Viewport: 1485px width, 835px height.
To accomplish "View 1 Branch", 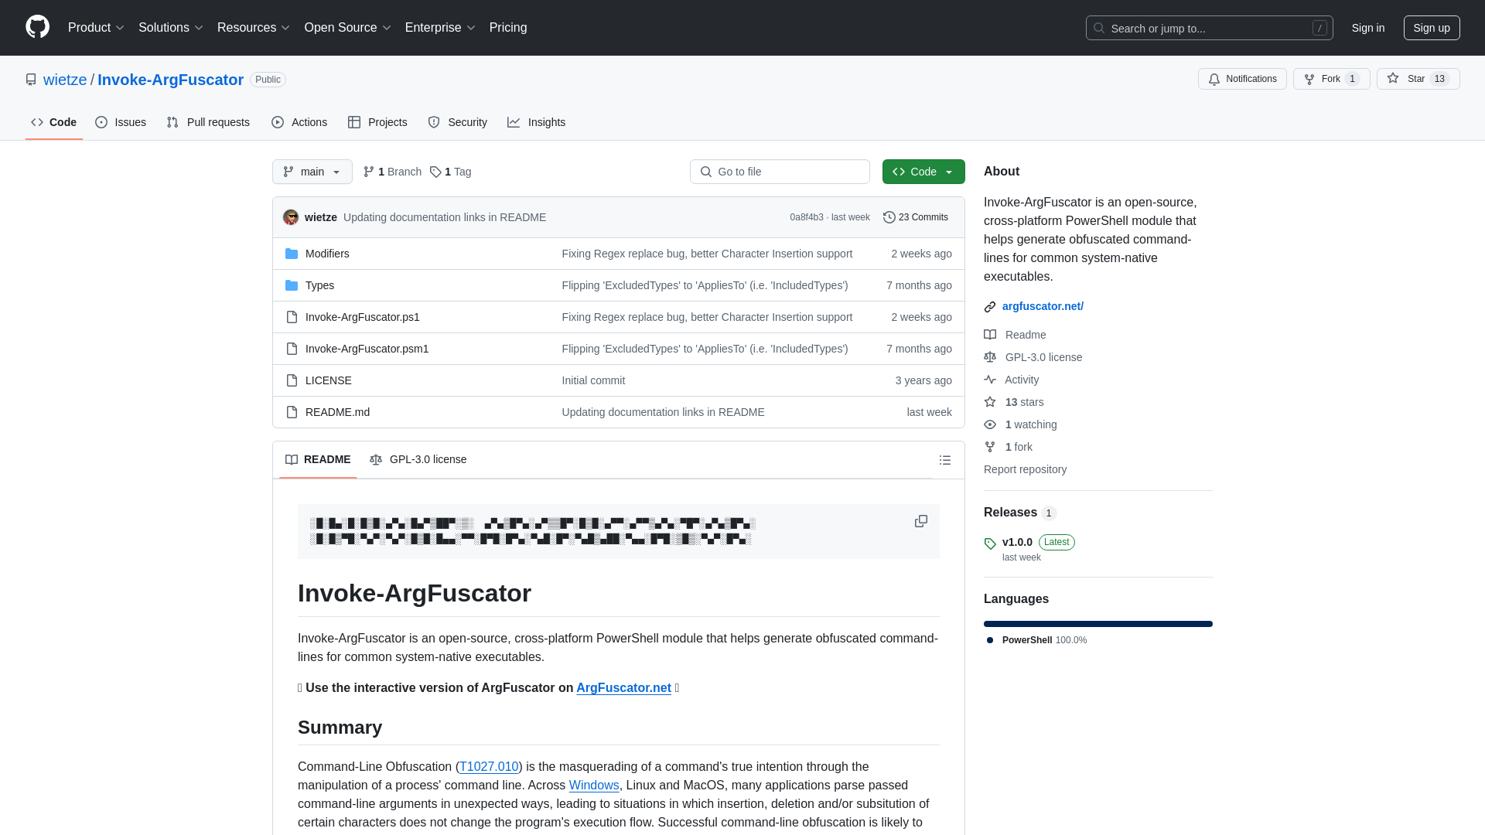I will 392,172.
